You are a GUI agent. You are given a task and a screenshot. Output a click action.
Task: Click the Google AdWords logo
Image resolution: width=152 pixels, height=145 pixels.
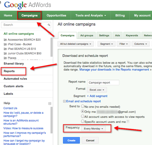(28, 5)
